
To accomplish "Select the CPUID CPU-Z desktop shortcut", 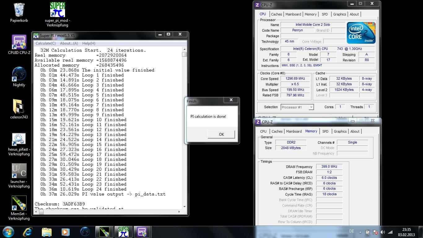I will (19, 42).
